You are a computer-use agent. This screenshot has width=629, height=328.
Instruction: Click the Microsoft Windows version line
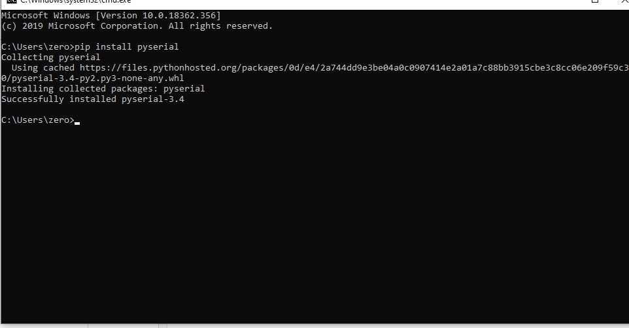tap(111, 16)
